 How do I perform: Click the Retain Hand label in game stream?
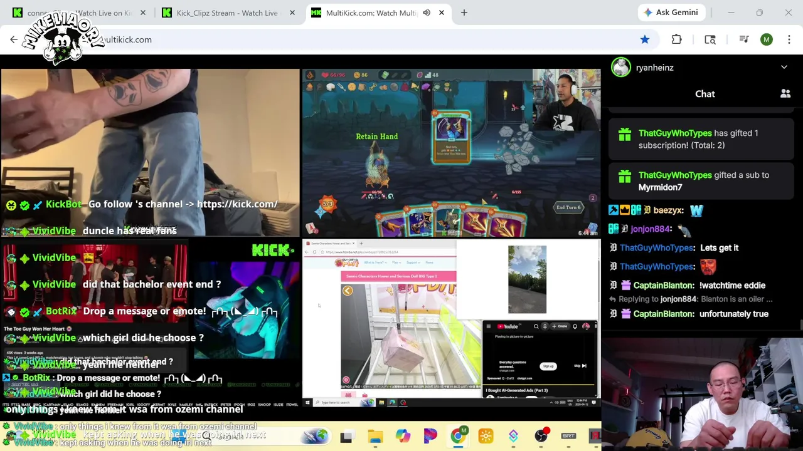[x=377, y=137]
